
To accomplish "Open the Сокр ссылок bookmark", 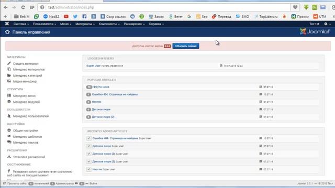I will click(113, 16).
